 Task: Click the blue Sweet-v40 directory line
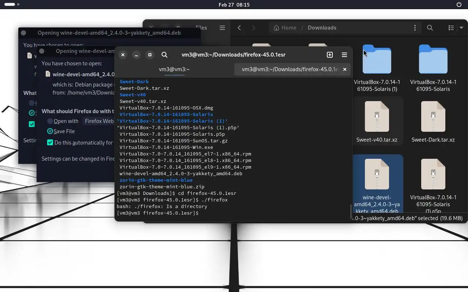[x=133, y=95]
